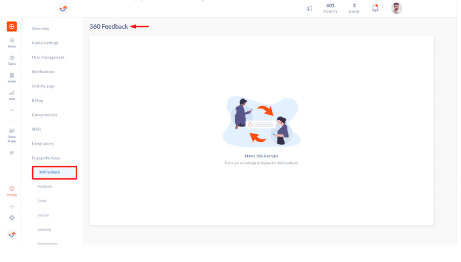Open Skills settings
Screen dimensions: 461x262
pos(36,129)
